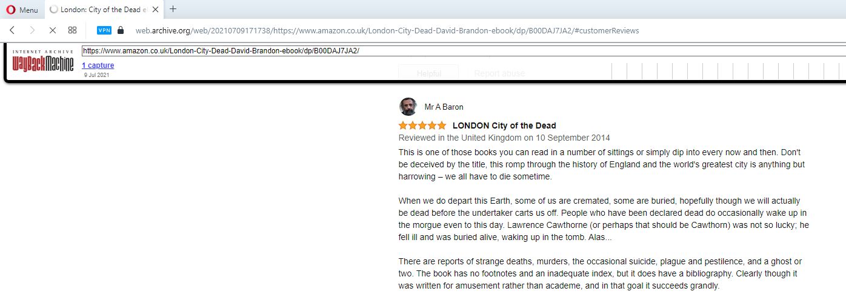Open Mr A Baron profile avatar

tap(408, 107)
